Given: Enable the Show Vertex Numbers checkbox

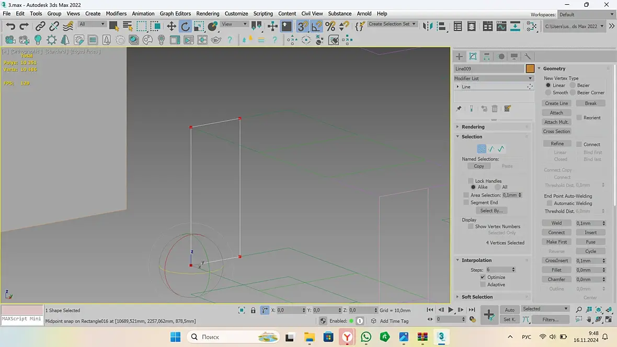Looking at the screenshot, I should pos(471,226).
